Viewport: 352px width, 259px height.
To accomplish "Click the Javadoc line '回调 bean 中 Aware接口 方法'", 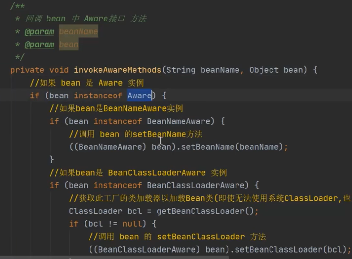I will [86, 19].
